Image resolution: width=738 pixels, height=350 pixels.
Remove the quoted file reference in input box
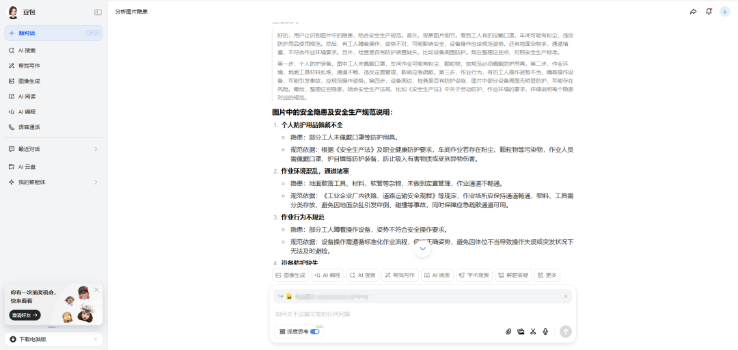click(566, 296)
